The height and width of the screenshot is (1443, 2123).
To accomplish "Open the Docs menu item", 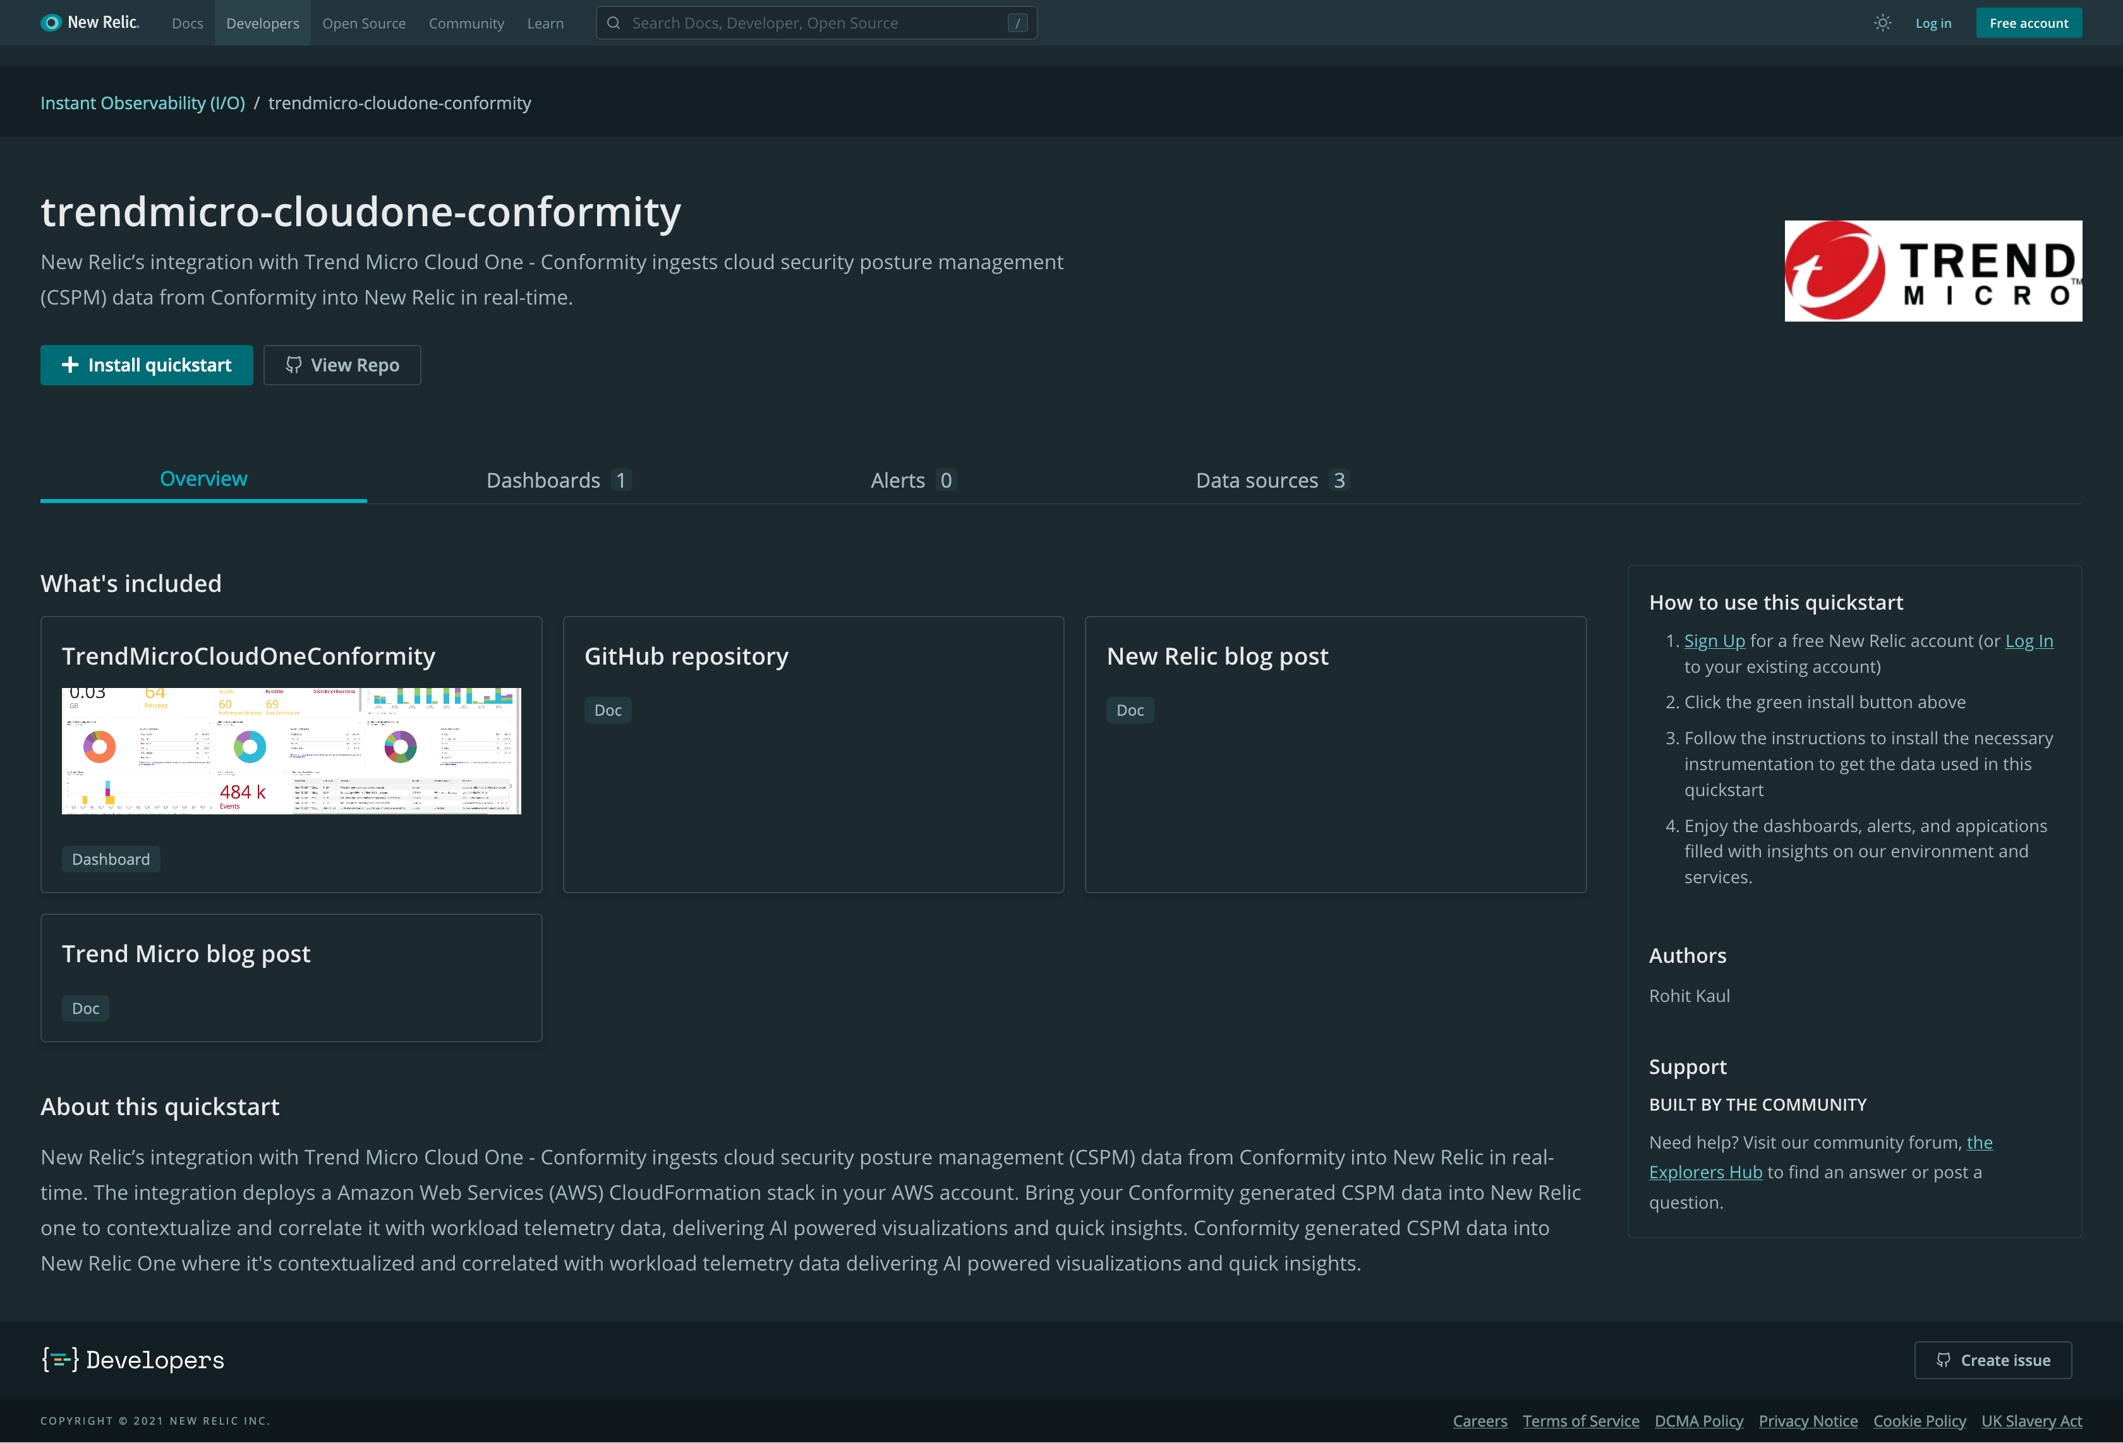I will [x=187, y=23].
